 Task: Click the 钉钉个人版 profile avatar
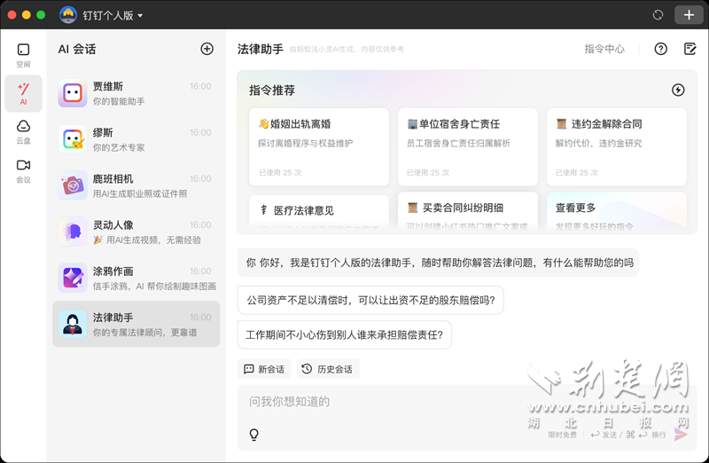click(68, 15)
